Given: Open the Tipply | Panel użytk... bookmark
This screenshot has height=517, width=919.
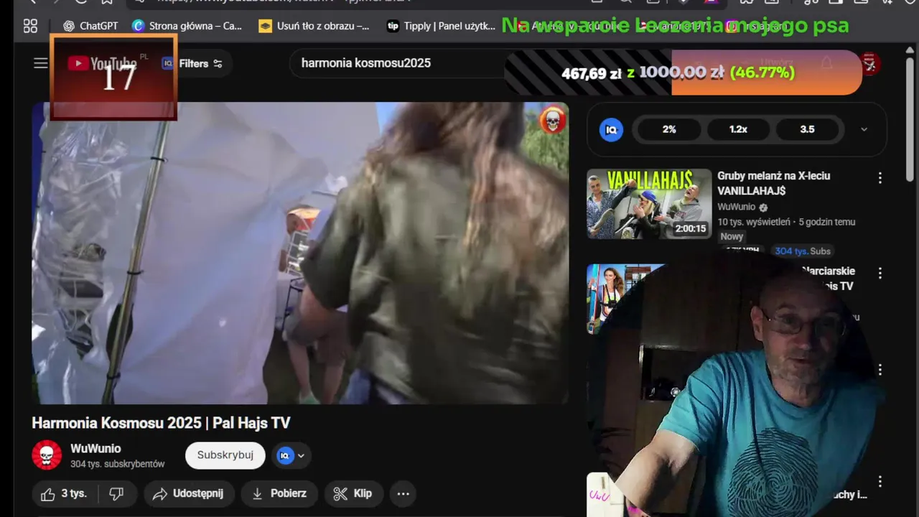Looking at the screenshot, I should point(441,26).
